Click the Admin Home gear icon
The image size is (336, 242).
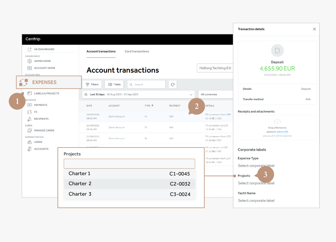(30, 61)
